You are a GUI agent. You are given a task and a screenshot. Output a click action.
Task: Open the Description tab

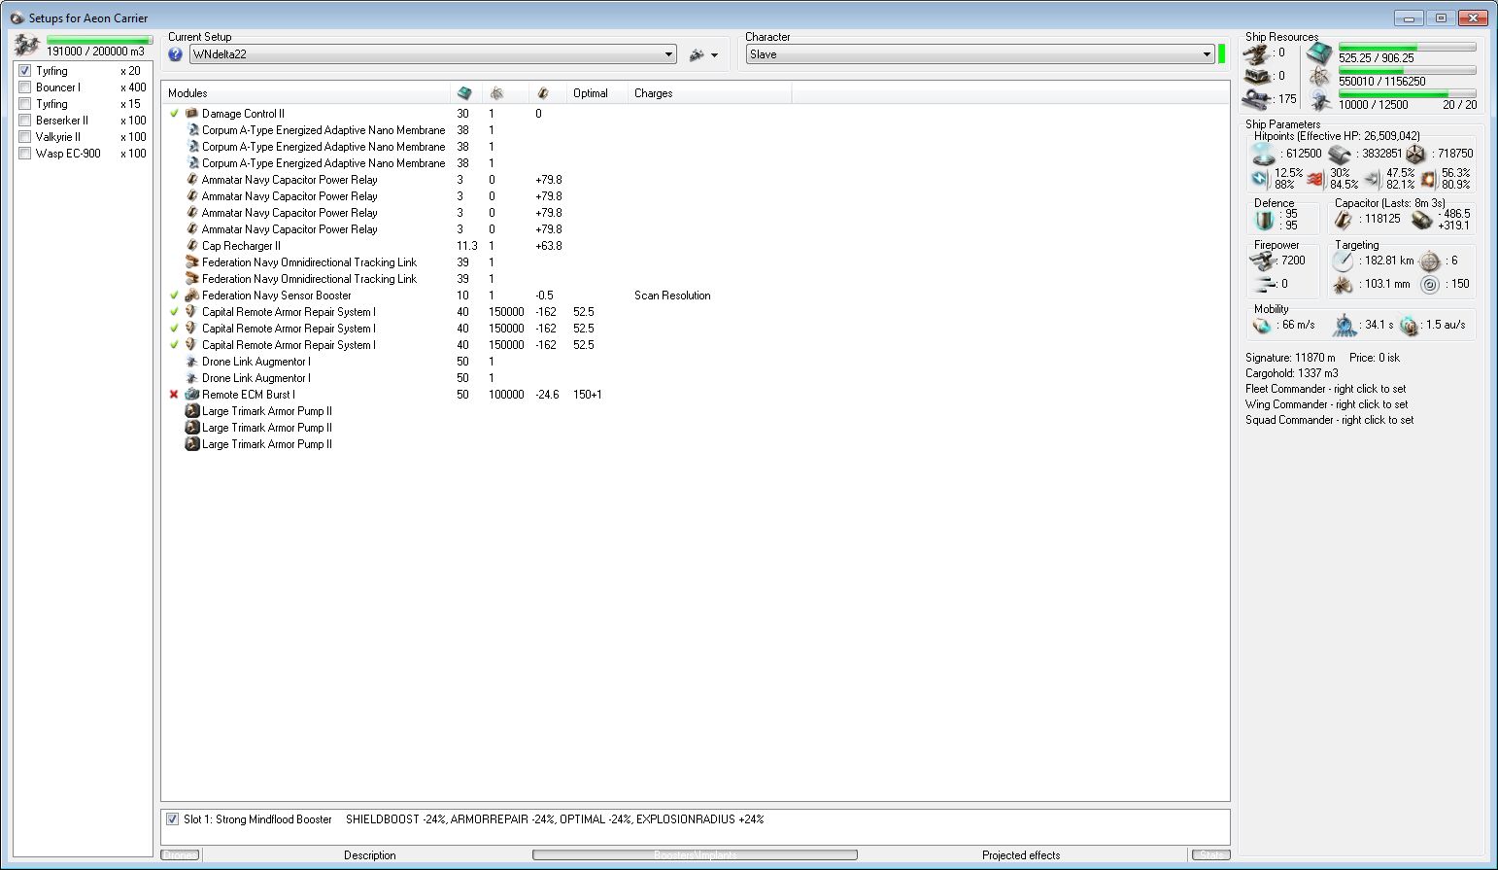pos(369,855)
